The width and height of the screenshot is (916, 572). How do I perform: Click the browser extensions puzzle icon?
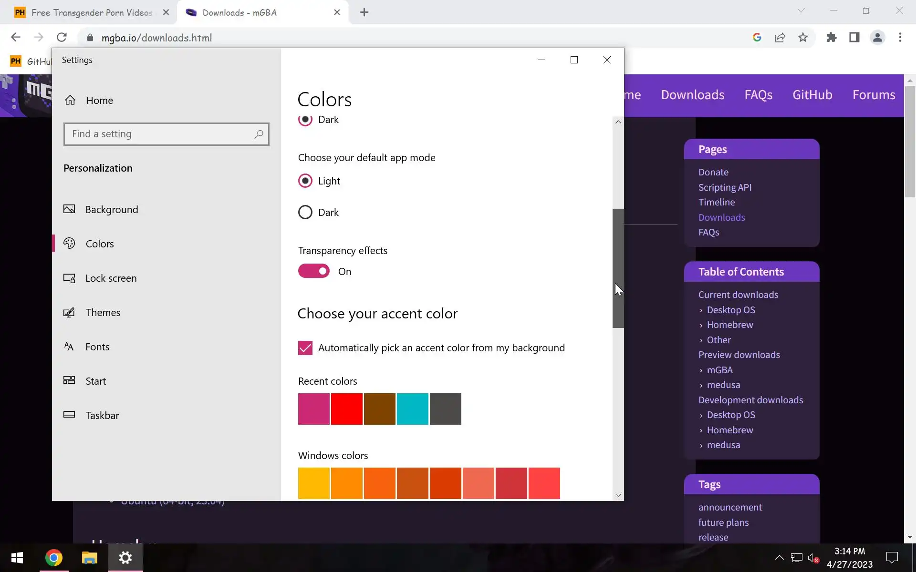point(832,38)
